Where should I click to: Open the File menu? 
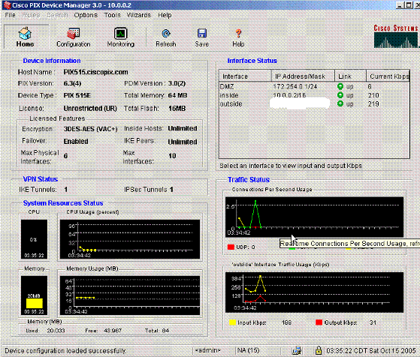click(x=11, y=15)
